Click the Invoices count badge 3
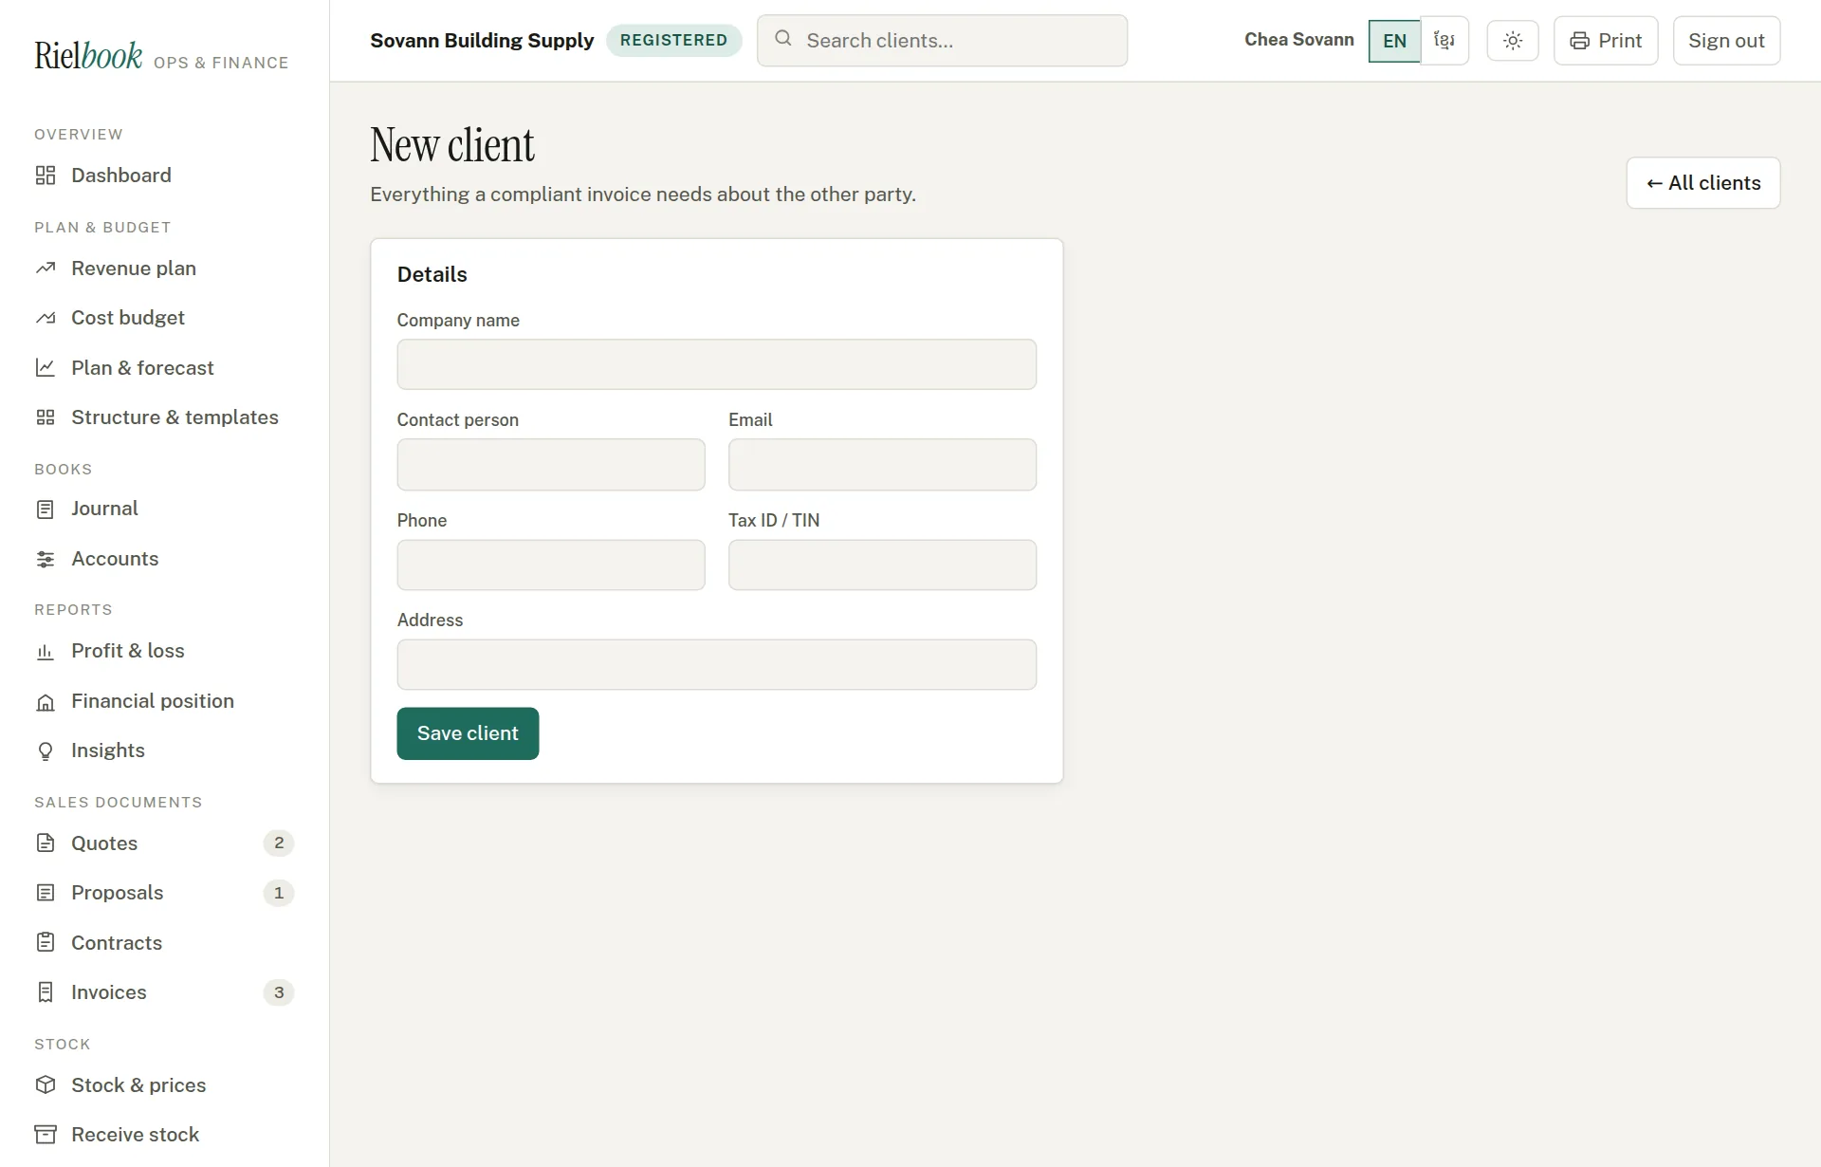This screenshot has height=1167, width=1821. coord(279,992)
